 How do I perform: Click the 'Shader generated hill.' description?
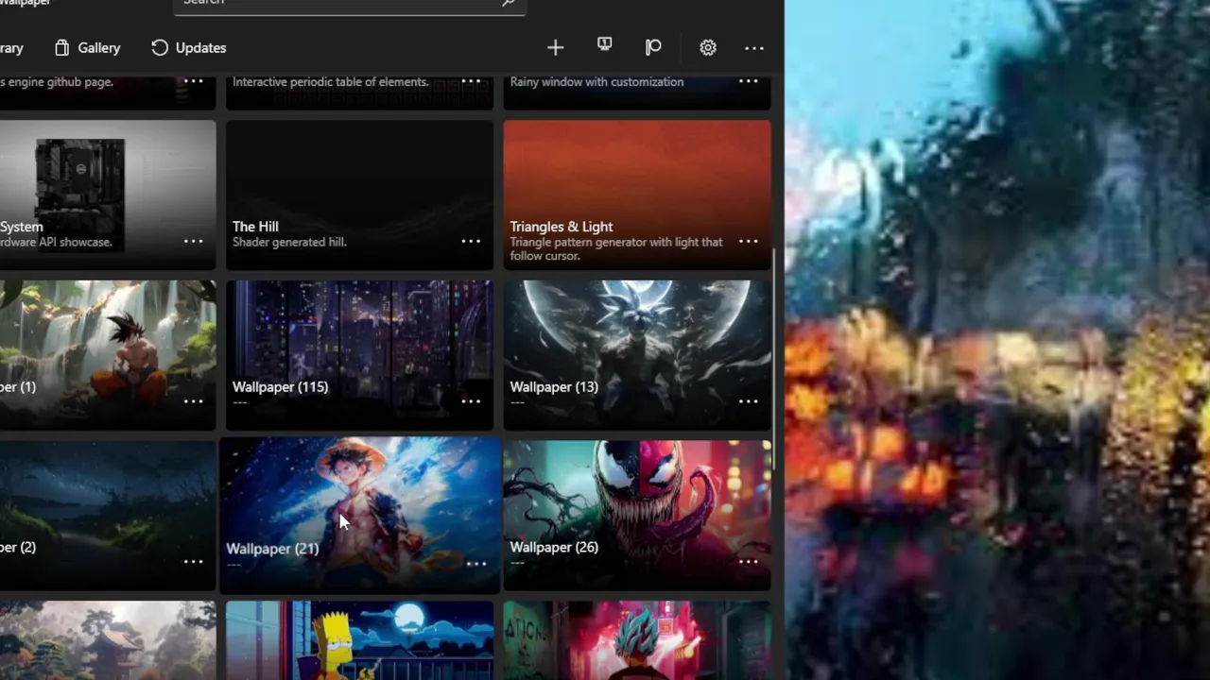[289, 242]
